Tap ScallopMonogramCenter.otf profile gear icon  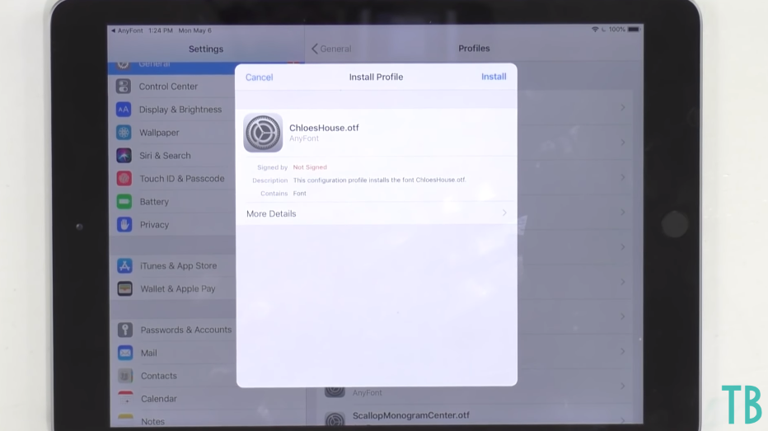(335, 419)
